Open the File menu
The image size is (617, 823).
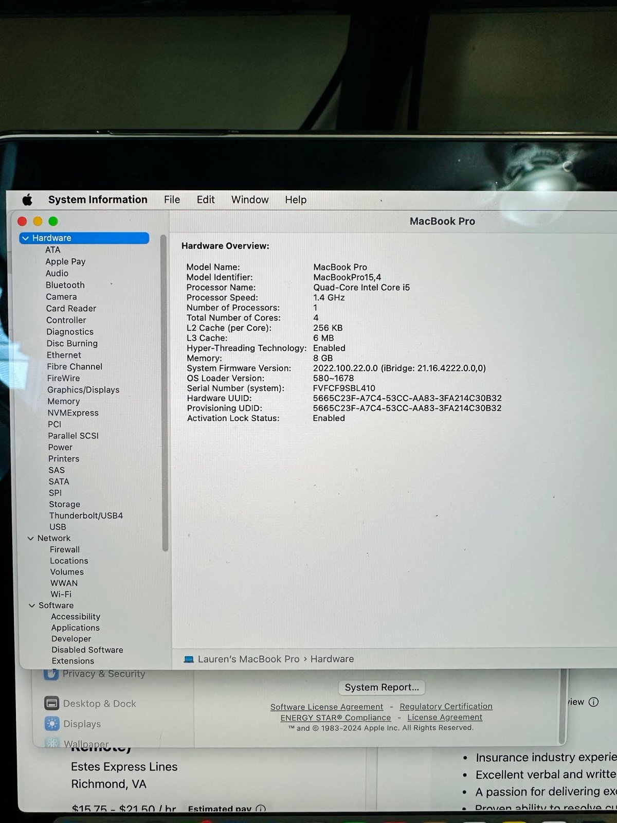(x=172, y=200)
